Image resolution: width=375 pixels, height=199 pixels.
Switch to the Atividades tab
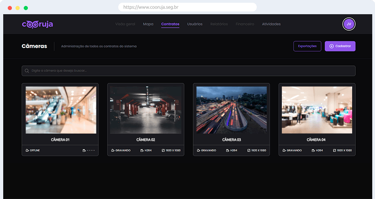pyautogui.click(x=271, y=24)
